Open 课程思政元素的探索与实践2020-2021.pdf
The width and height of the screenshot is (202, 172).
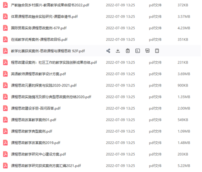coord(44,85)
